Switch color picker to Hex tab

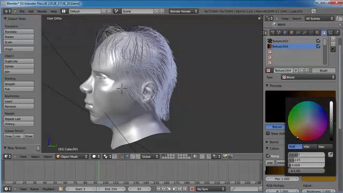(x=325, y=146)
